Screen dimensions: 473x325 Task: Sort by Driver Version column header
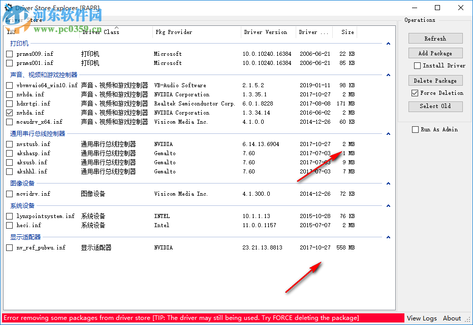click(268, 32)
